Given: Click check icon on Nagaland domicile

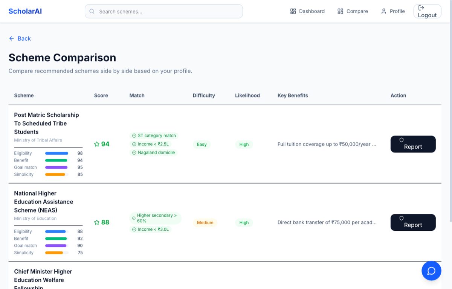Looking at the screenshot, I should 134,153.
